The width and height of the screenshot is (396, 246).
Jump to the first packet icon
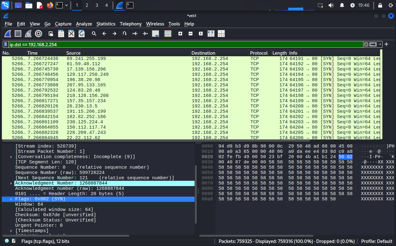click(135, 34)
